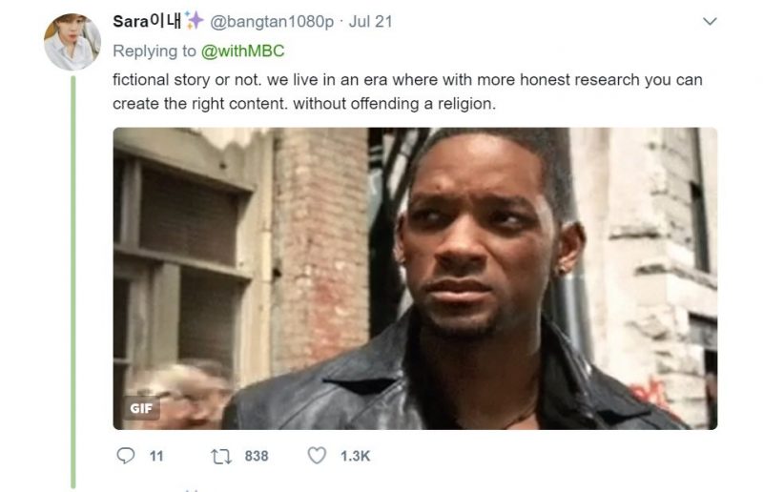Open the @bangtan1080p handle link
Viewport: 763px width, 492px height.
point(272,21)
